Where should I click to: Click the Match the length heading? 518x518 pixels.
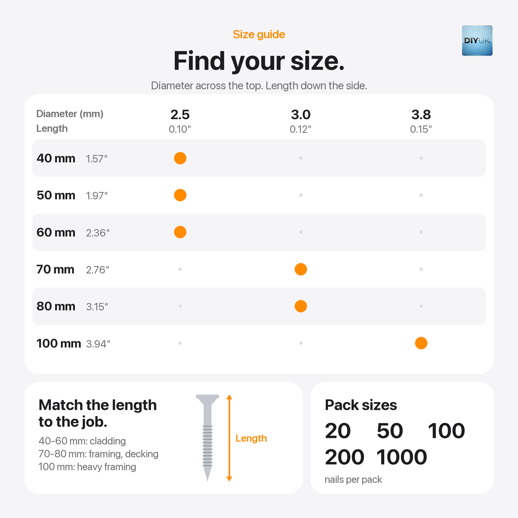coord(98,413)
